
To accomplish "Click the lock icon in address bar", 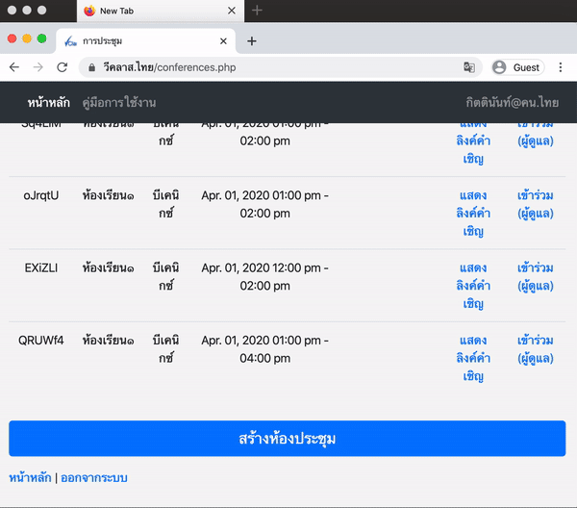I will click(92, 67).
